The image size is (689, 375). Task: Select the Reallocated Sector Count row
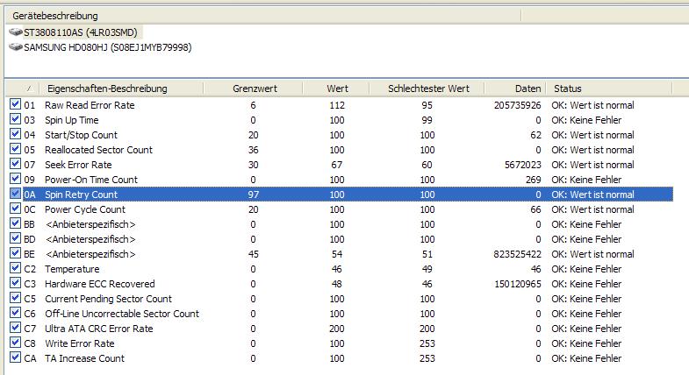click(341, 150)
